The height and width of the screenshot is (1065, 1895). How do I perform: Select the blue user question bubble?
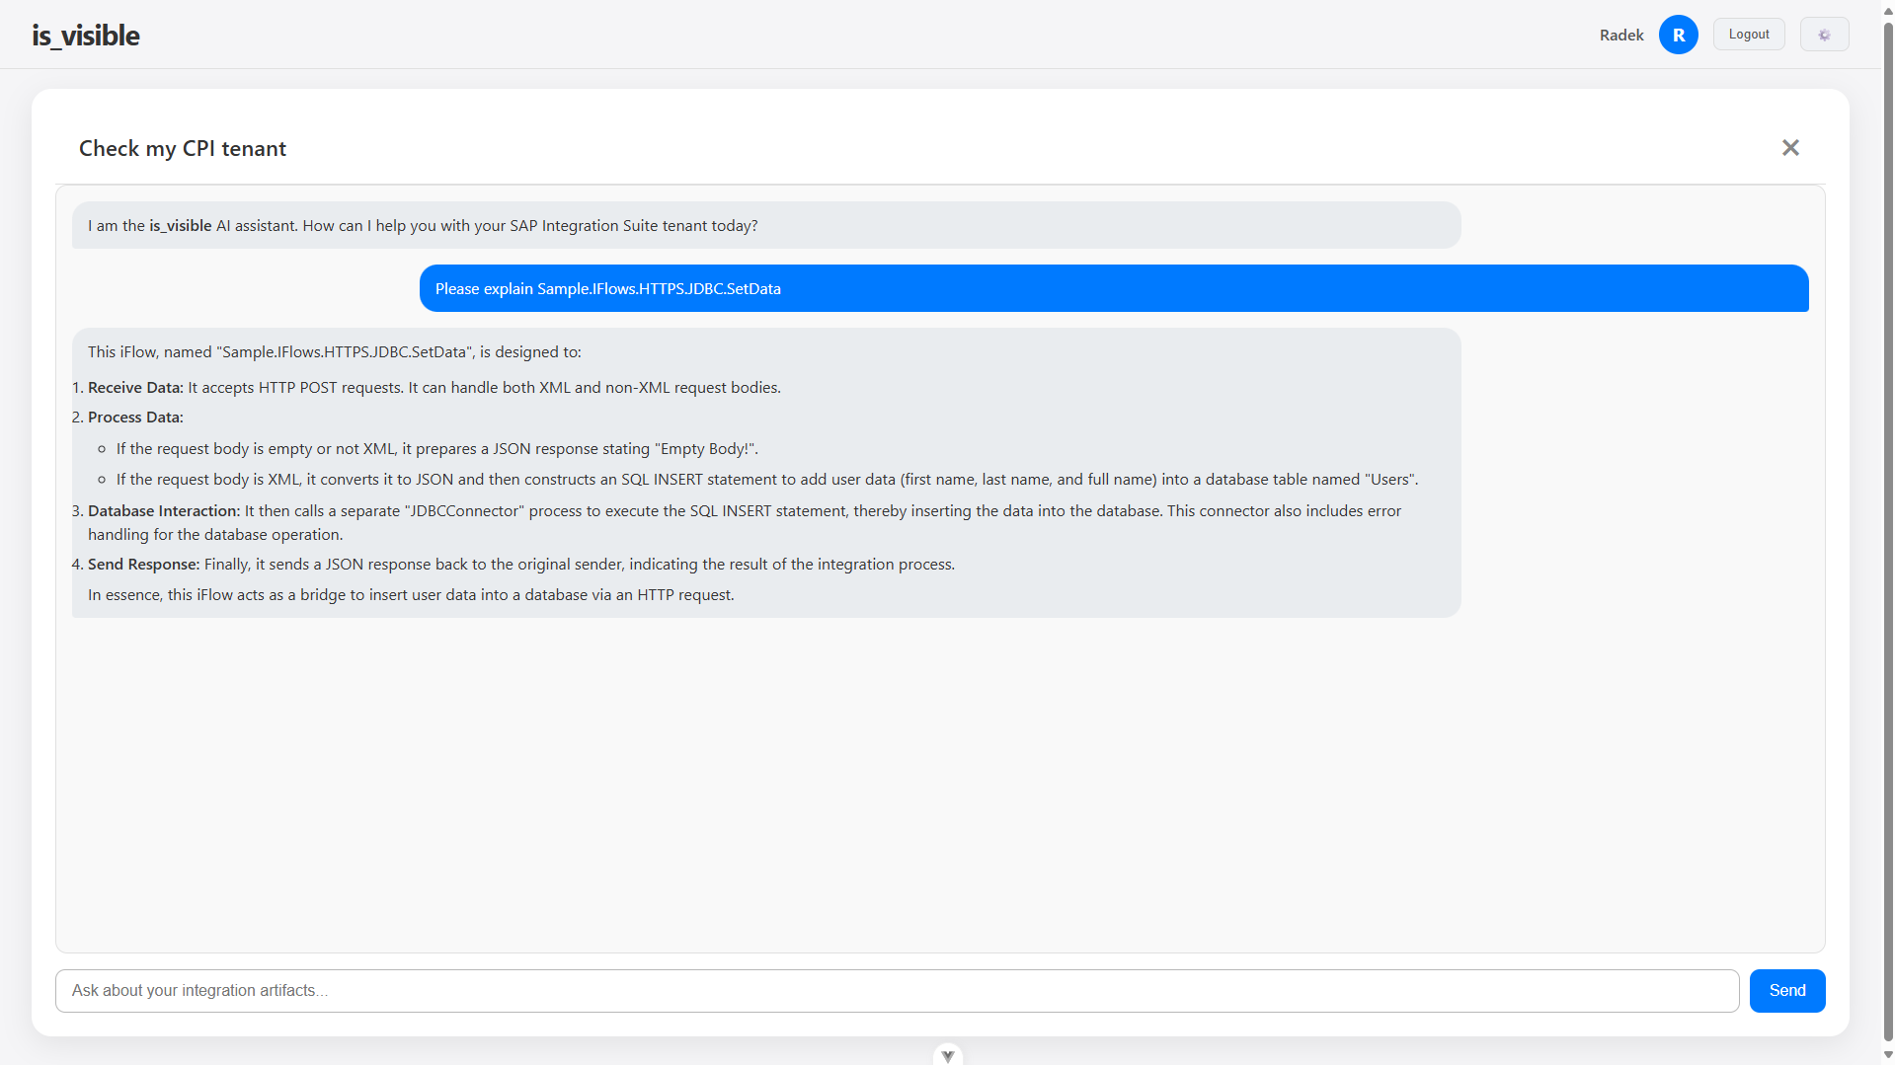point(1113,288)
